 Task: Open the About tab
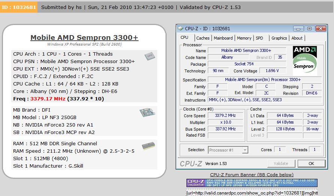pyautogui.click(x=297, y=38)
